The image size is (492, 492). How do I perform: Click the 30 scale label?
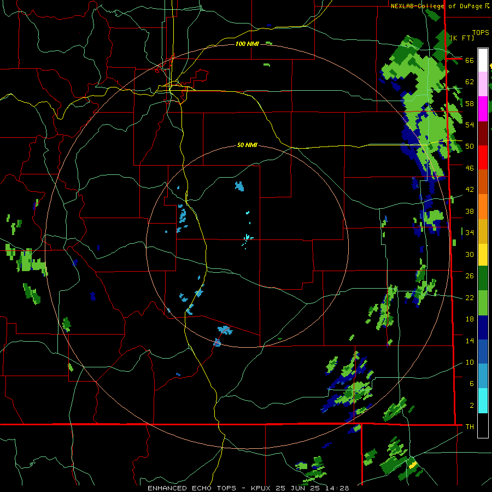click(470, 254)
